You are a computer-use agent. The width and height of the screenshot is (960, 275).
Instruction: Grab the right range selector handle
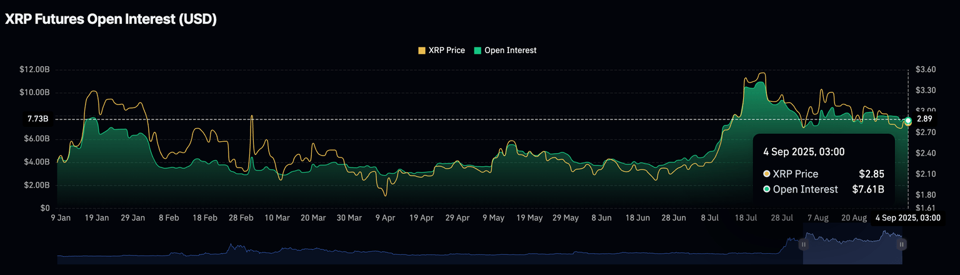coord(902,245)
